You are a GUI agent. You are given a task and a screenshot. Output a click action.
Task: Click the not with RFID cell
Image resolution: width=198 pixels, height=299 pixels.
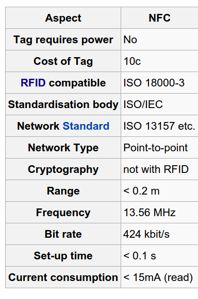coord(159,169)
